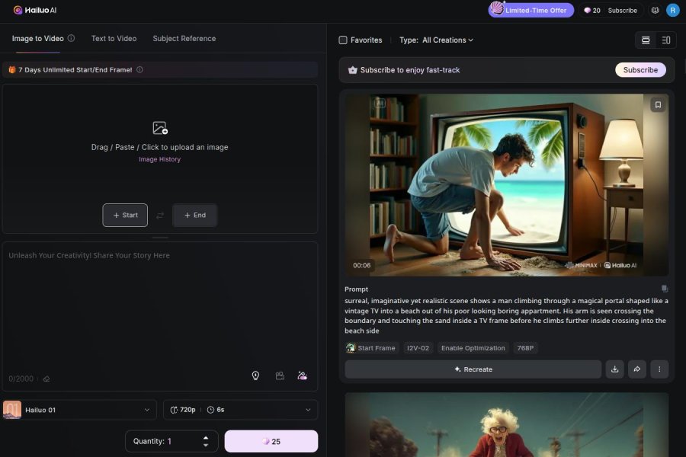Open the 720p 6s resolution dropdown

point(240,410)
